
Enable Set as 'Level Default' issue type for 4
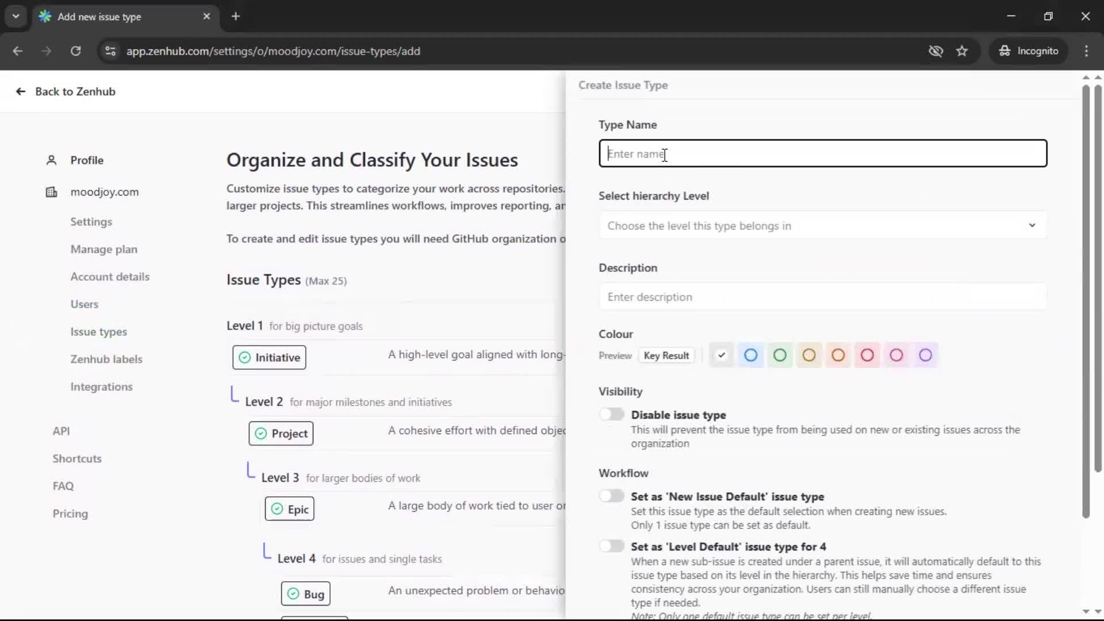612,546
